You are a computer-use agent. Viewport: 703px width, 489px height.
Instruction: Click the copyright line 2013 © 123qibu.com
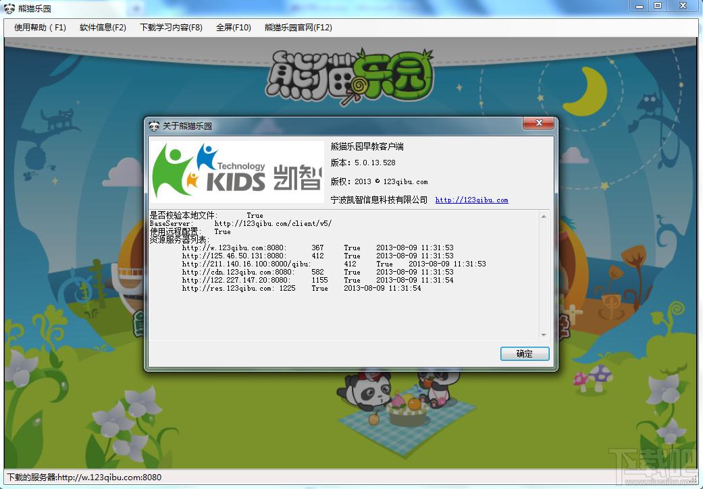tap(391, 182)
